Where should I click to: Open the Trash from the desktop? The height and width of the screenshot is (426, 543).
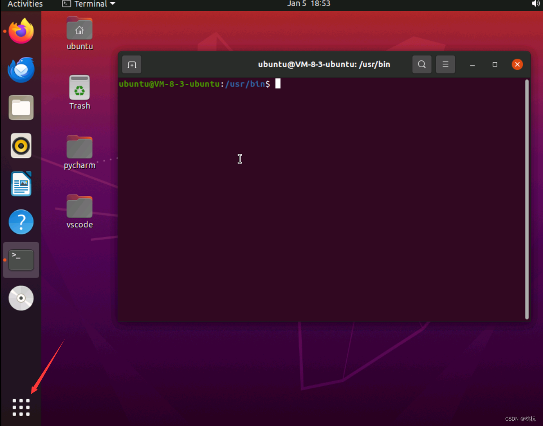pos(79,87)
